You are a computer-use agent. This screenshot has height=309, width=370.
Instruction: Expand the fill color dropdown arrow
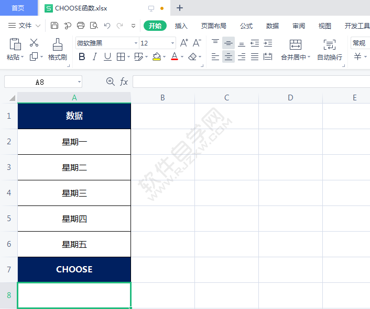point(165,56)
